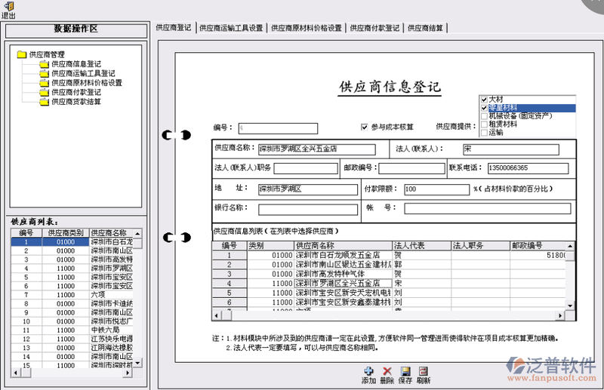
Task: Switch to the 供应商付款登记 tab
Action: [x=374, y=28]
